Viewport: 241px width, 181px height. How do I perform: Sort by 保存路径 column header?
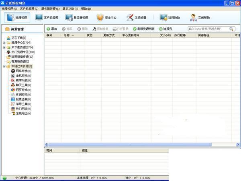tap(214, 35)
